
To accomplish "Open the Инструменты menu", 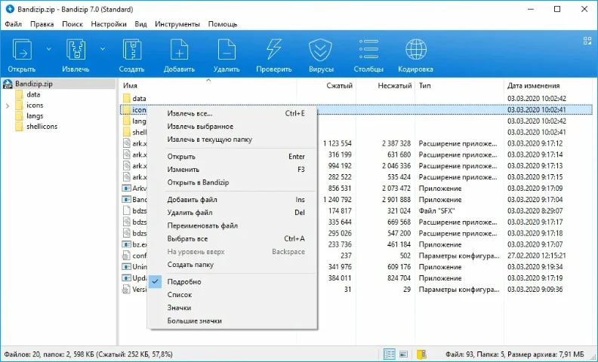I will (177, 24).
